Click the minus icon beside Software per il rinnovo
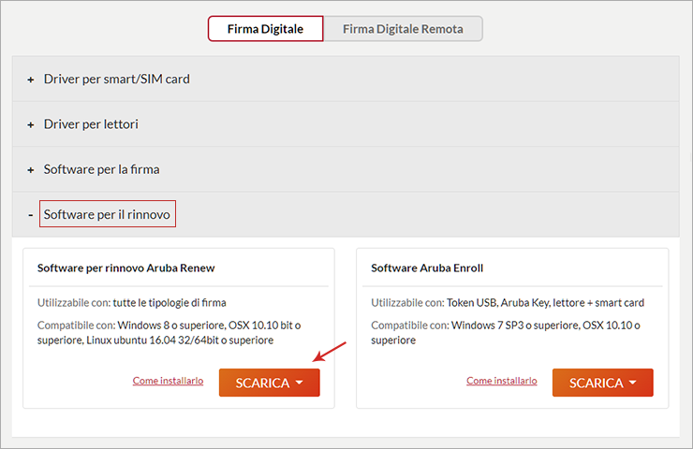The width and height of the screenshot is (693, 449). point(31,215)
